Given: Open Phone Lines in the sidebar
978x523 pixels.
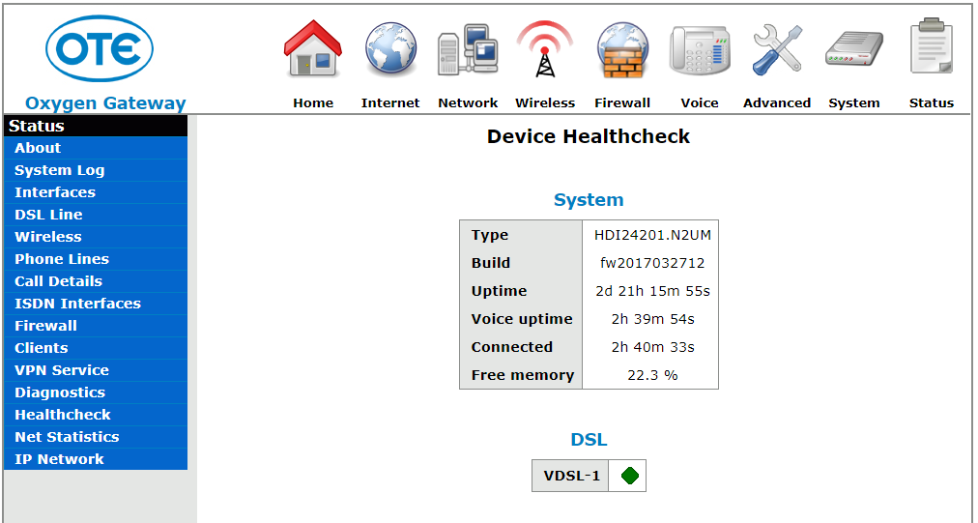Looking at the screenshot, I should coord(96,259).
